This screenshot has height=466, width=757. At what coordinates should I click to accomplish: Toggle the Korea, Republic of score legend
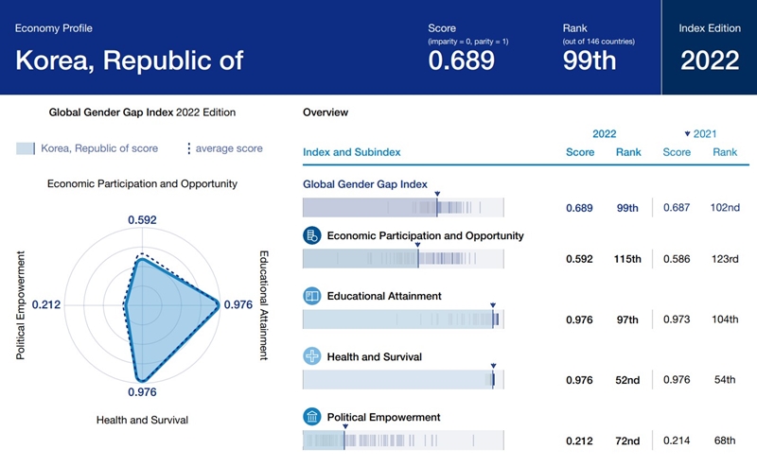click(x=87, y=148)
